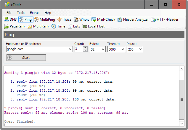Click the 'Query finished.' line

click(20, 121)
